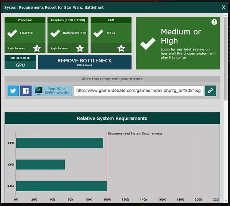
Task: Click Login for stats under Graphics
Action: [59, 49]
